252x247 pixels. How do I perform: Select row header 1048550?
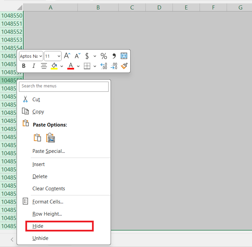coord(12,16)
